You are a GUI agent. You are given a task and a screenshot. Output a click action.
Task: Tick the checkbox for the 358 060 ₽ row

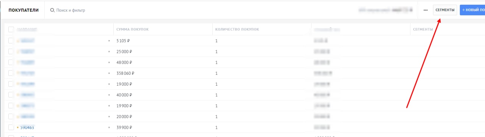tap(11, 73)
